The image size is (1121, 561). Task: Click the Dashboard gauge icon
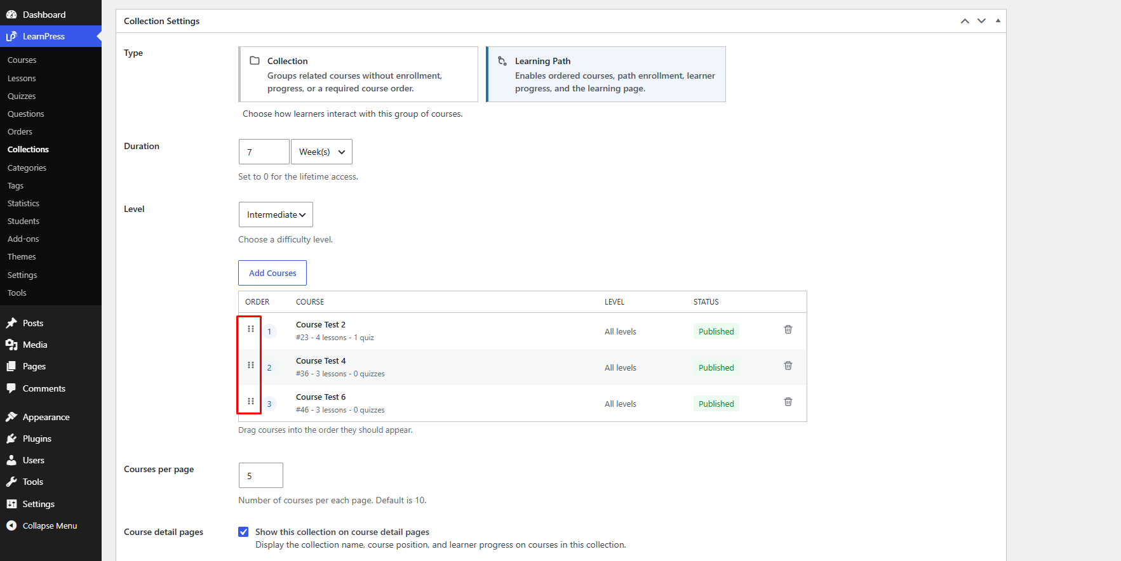pyautogui.click(x=11, y=15)
